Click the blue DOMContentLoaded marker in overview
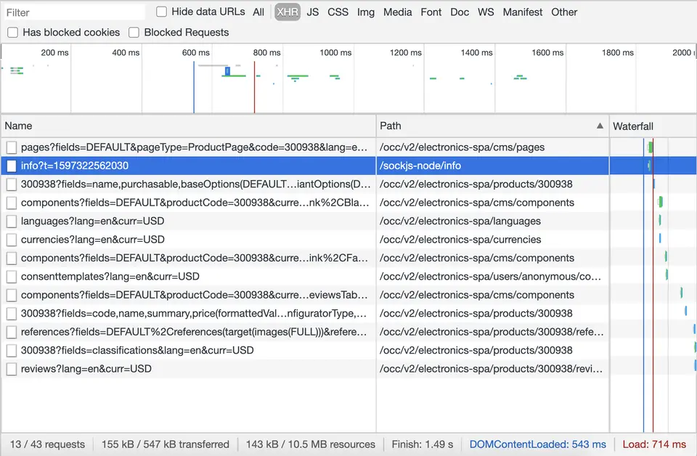 click(194, 87)
